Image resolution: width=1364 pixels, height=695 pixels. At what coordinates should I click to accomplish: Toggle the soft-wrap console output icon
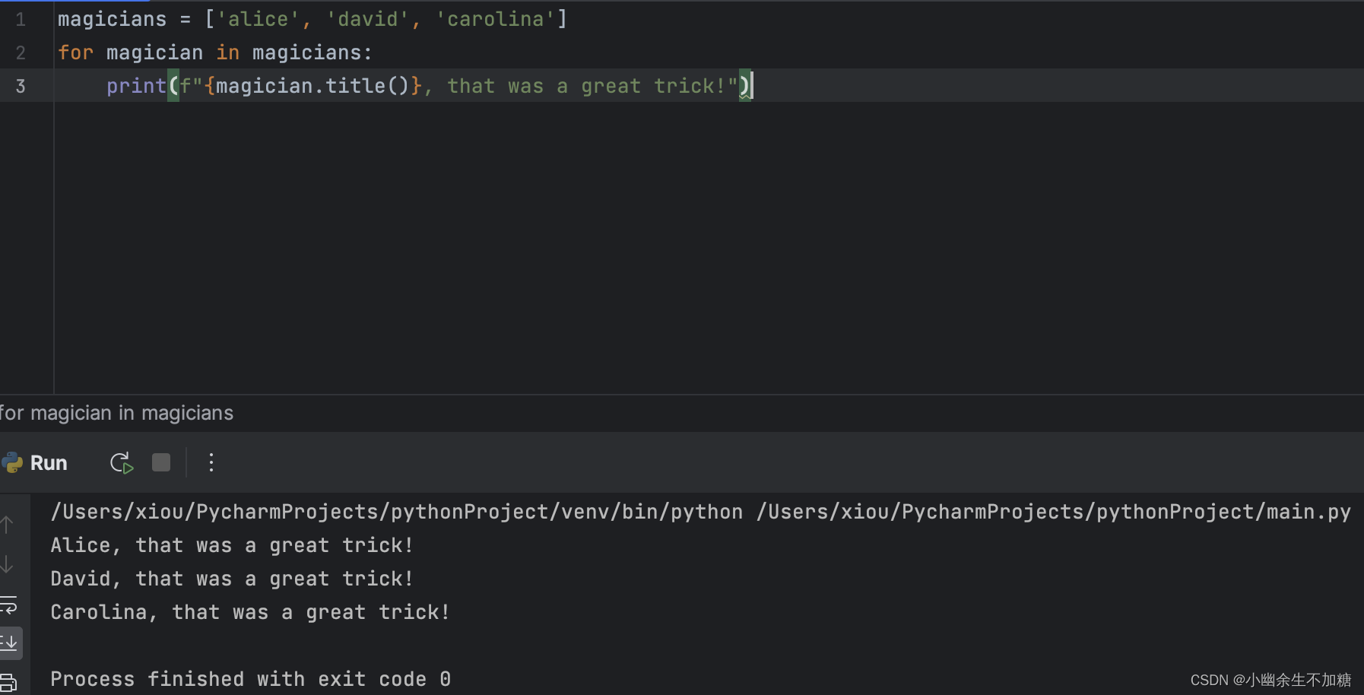click(8, 605)
